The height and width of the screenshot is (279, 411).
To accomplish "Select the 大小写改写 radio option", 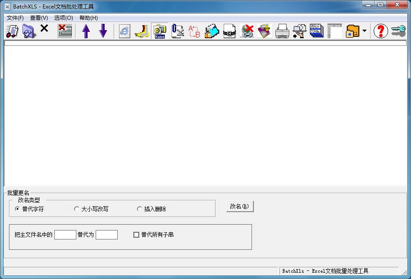I will point(91,209).
